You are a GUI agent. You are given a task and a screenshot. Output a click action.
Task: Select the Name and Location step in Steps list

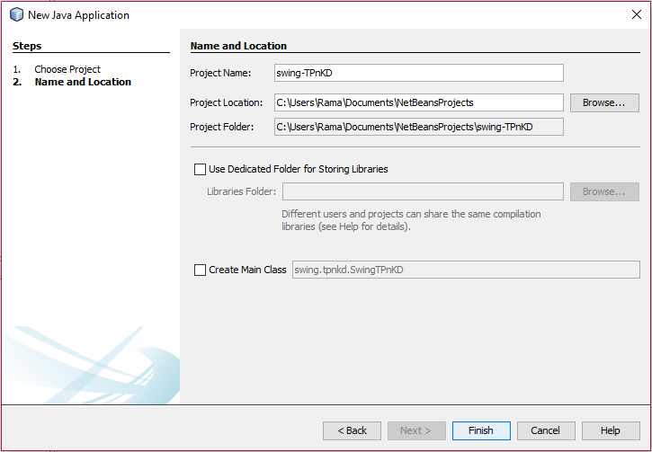coord(83,82)
